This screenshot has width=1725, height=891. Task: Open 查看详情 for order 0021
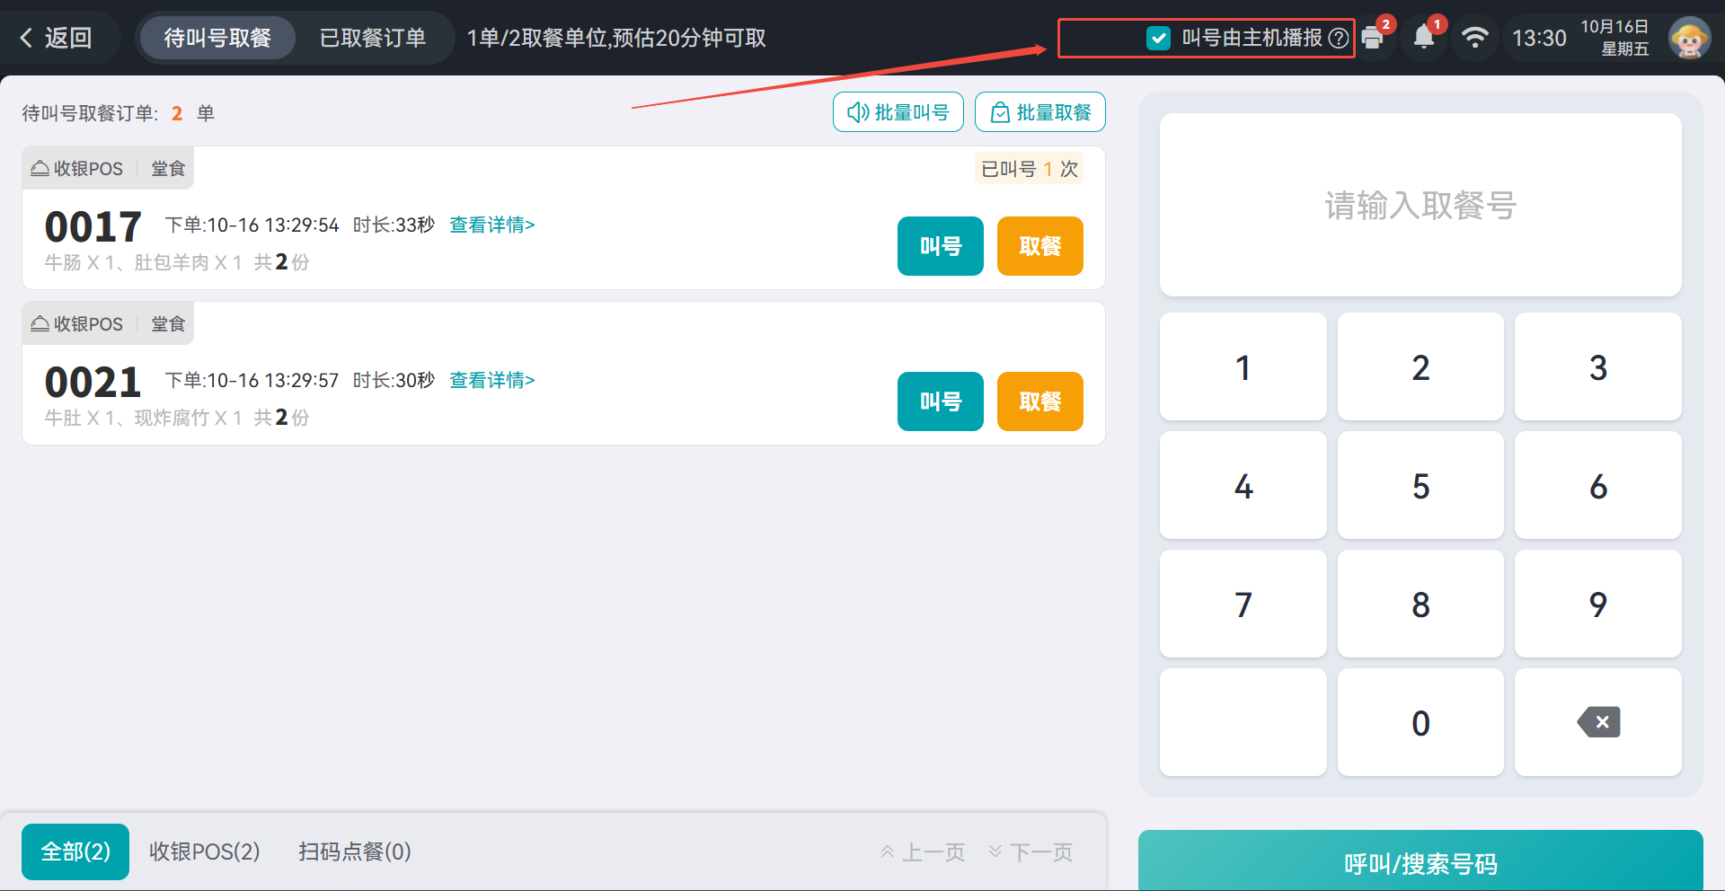click(x=492, y=380)
